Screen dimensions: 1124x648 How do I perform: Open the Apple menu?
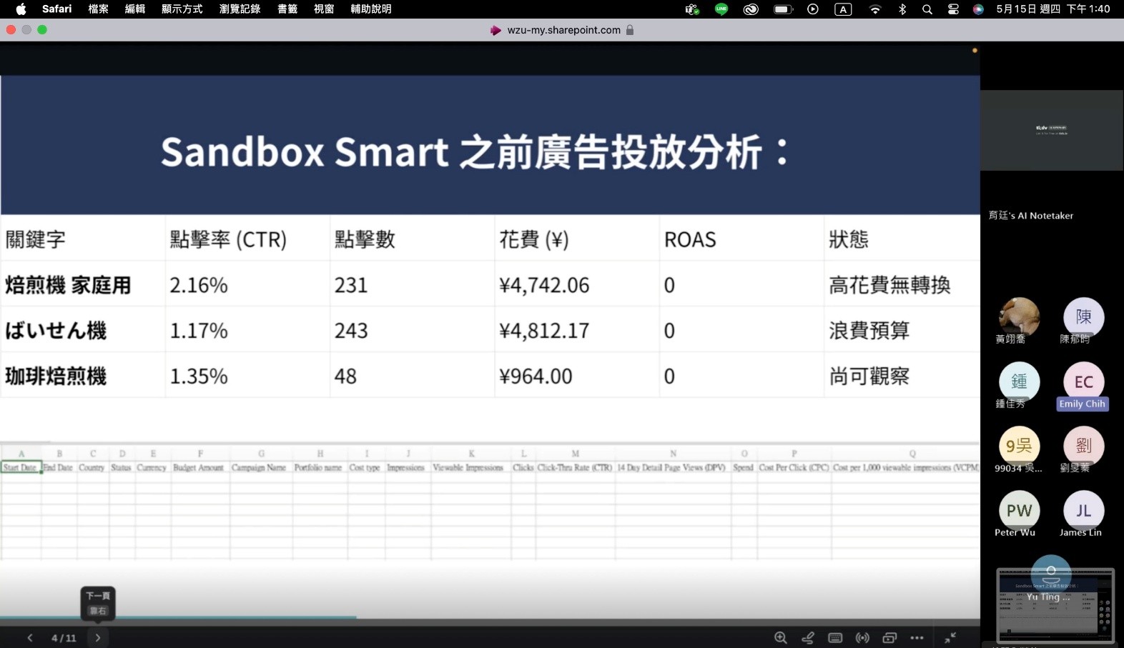(x=21, y=9)
